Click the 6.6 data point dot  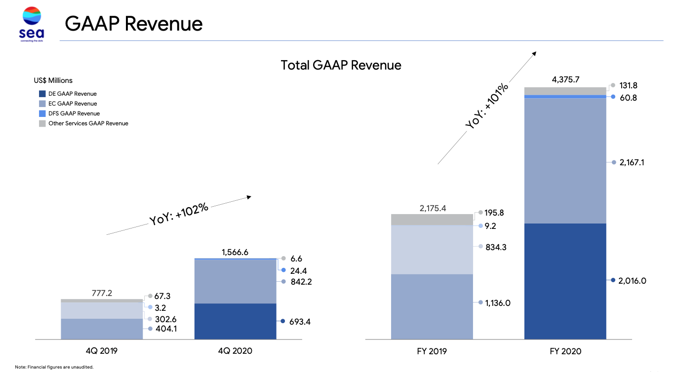click(x=284, y=258)
